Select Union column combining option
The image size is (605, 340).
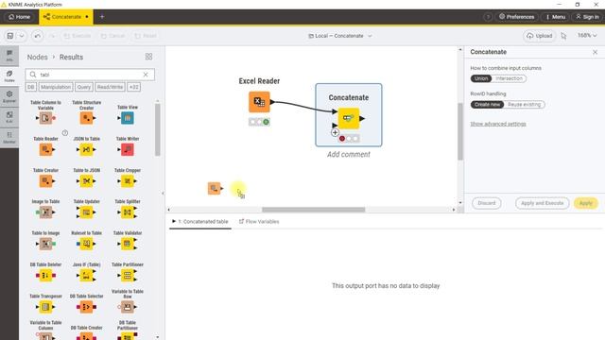[x=481, y=78]
